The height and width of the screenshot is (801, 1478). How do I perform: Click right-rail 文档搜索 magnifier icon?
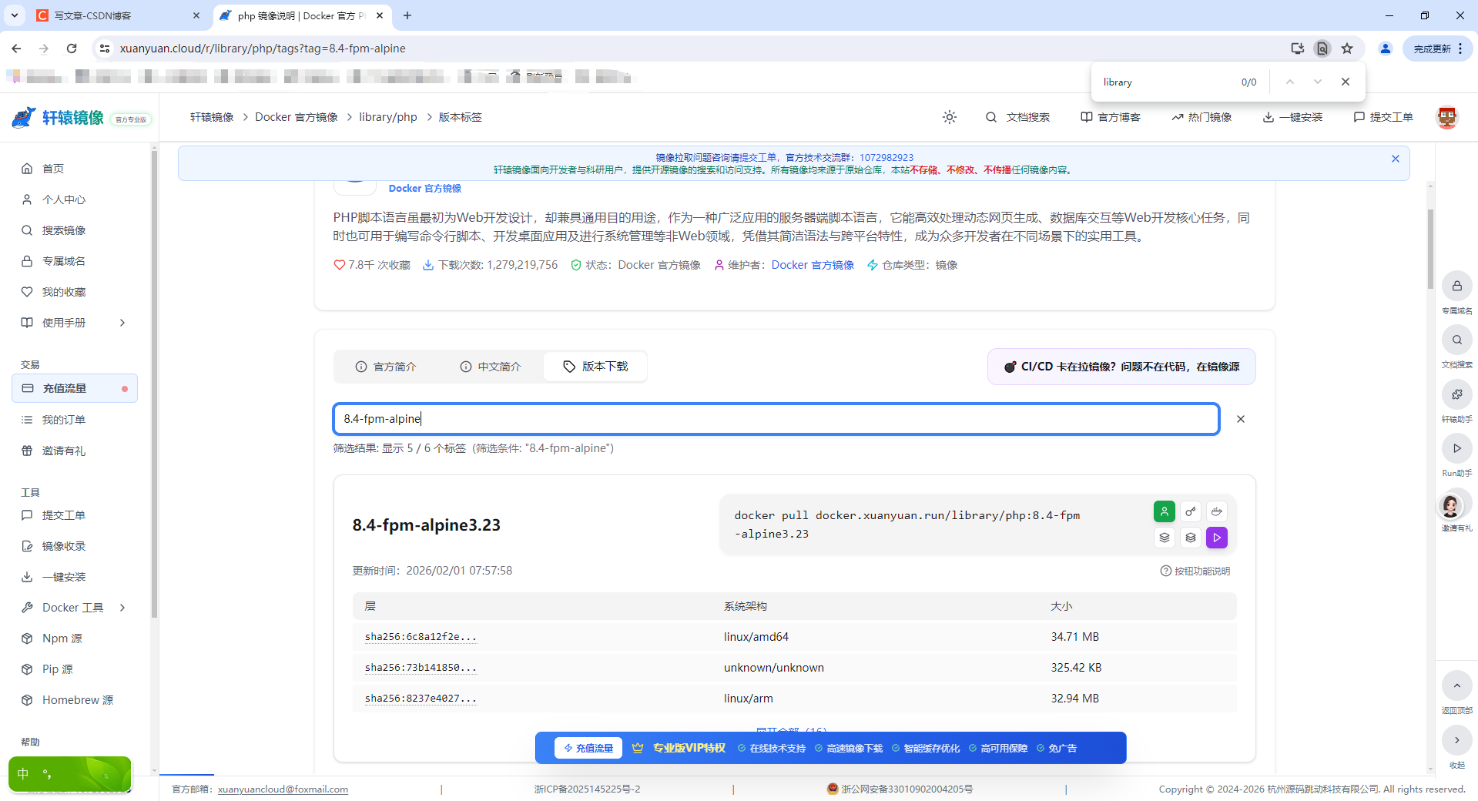click(x=1457, y=340)
